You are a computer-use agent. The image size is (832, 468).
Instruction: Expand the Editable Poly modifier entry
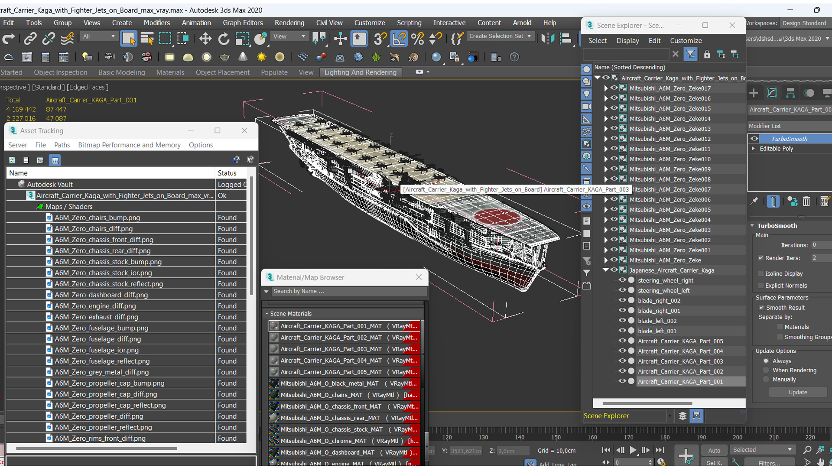pyautogui.click(x=754, y=149)
